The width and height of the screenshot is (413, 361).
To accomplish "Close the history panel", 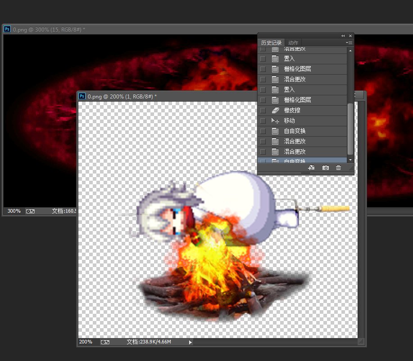I will tap(350, 36).
